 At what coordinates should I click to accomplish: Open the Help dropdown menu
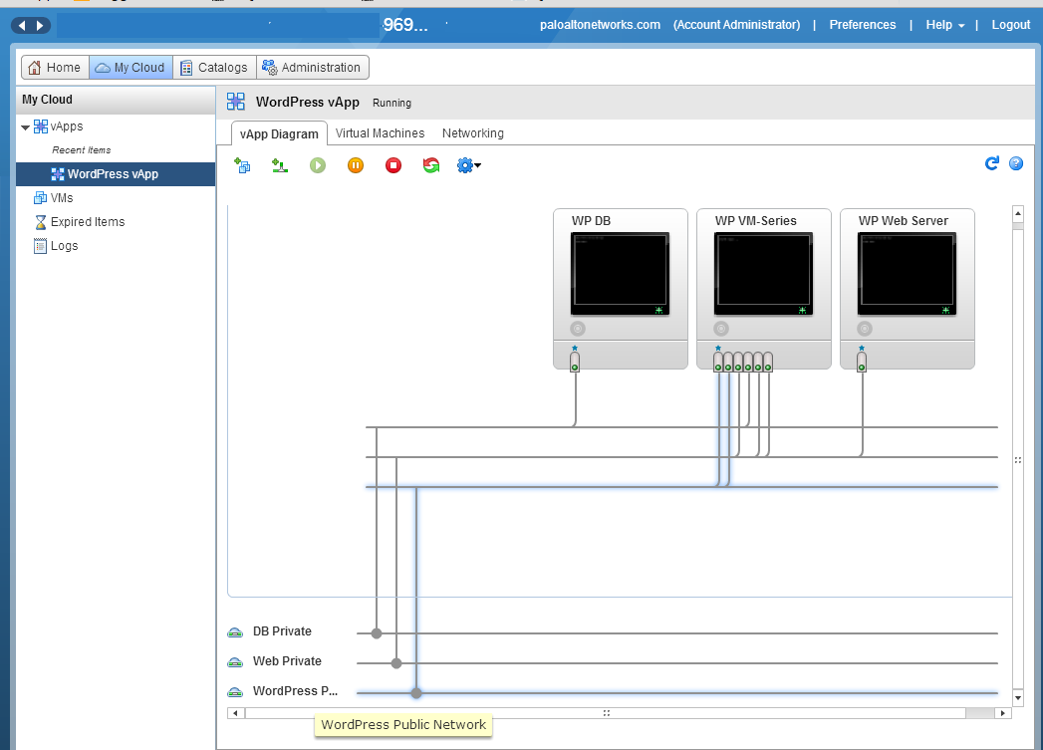click(x=944, y=25)
